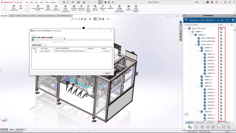This screenshot has height=133, width=236.
Task: Collapse the ABCO-TOP LEVEL root node
Action: coord(186,28)
